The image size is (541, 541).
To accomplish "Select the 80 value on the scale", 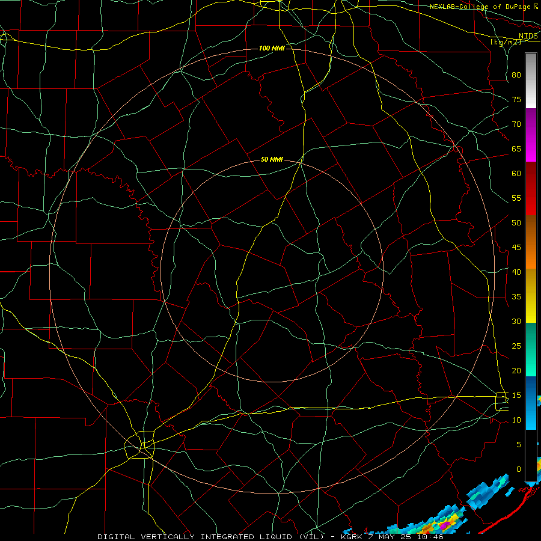I will pyautogui.click(x=516, y=75).
